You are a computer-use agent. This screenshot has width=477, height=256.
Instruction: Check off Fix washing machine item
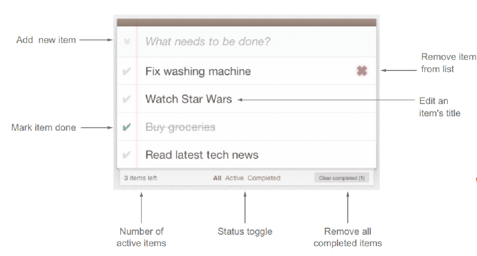(126, 71)
